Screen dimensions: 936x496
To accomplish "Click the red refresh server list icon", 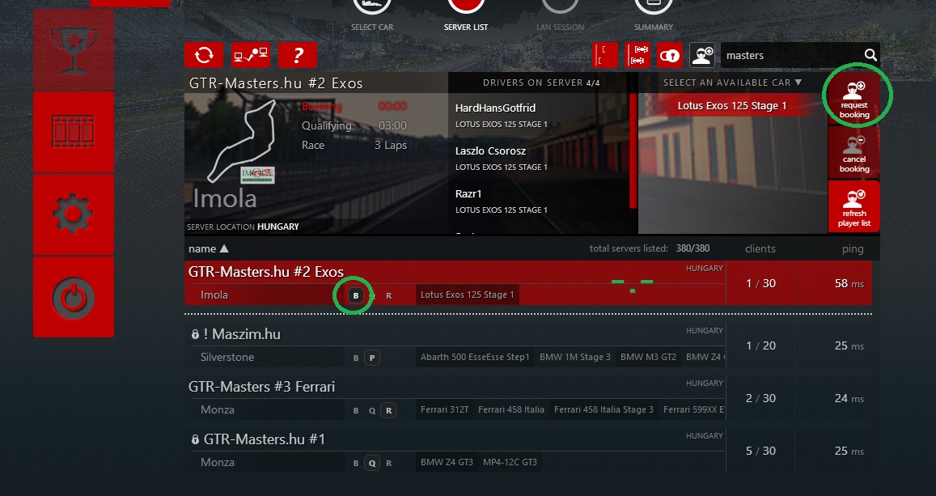I will [204, 55].
